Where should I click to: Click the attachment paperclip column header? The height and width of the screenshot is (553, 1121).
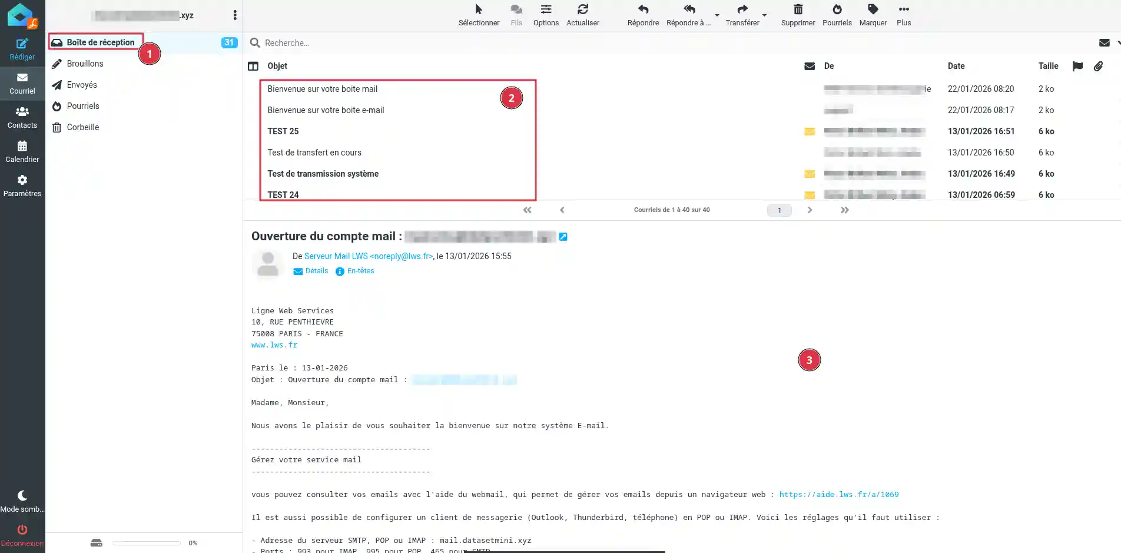(1099, 66)
